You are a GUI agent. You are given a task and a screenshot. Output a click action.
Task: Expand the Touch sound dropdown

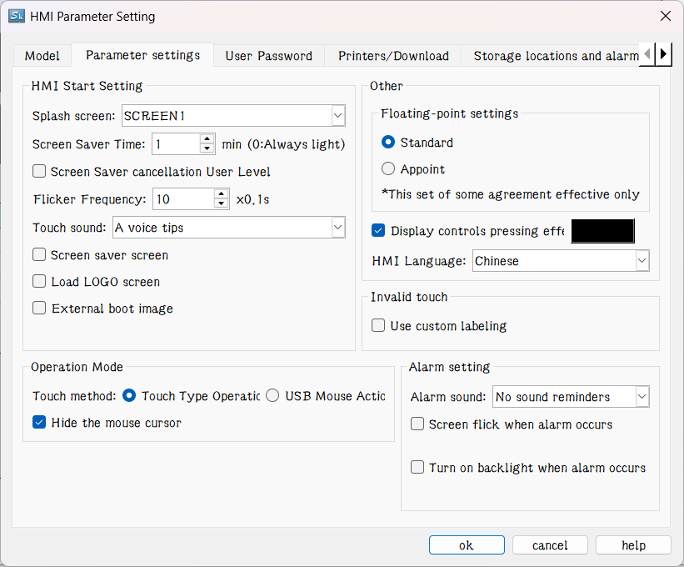coord(337,228)
